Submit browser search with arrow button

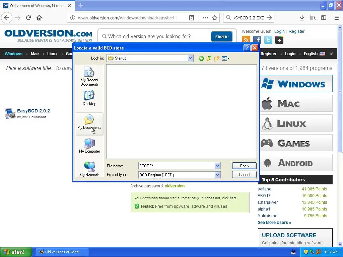tap(270, 18)
